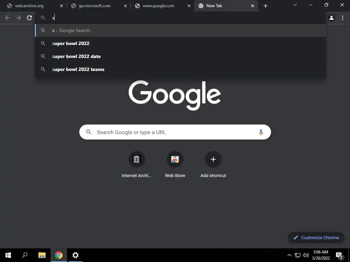350x262 pixels.
Task: Open the notification center icon
Action: click(x=339, y=255)
